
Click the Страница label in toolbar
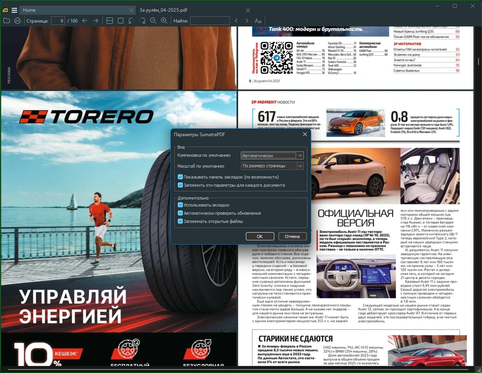pyautogui.click(x=37, y=21)
